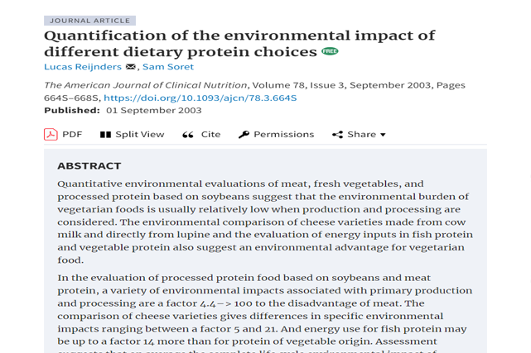This screenshot has height=353, width=531.
Task: Click The American Journal of Clinical Nutrition text
Action: [x=146, y=85]
